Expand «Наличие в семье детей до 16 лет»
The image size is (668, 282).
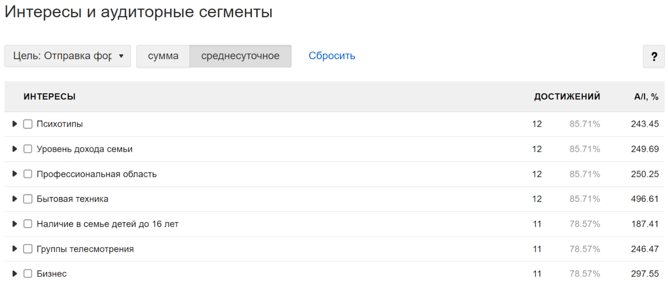14,224
